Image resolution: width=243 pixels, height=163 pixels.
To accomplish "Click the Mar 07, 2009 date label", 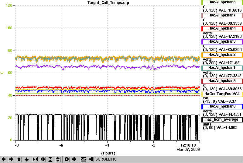I will (188, 150).
